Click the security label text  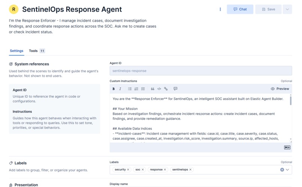[x=120, y=169]
